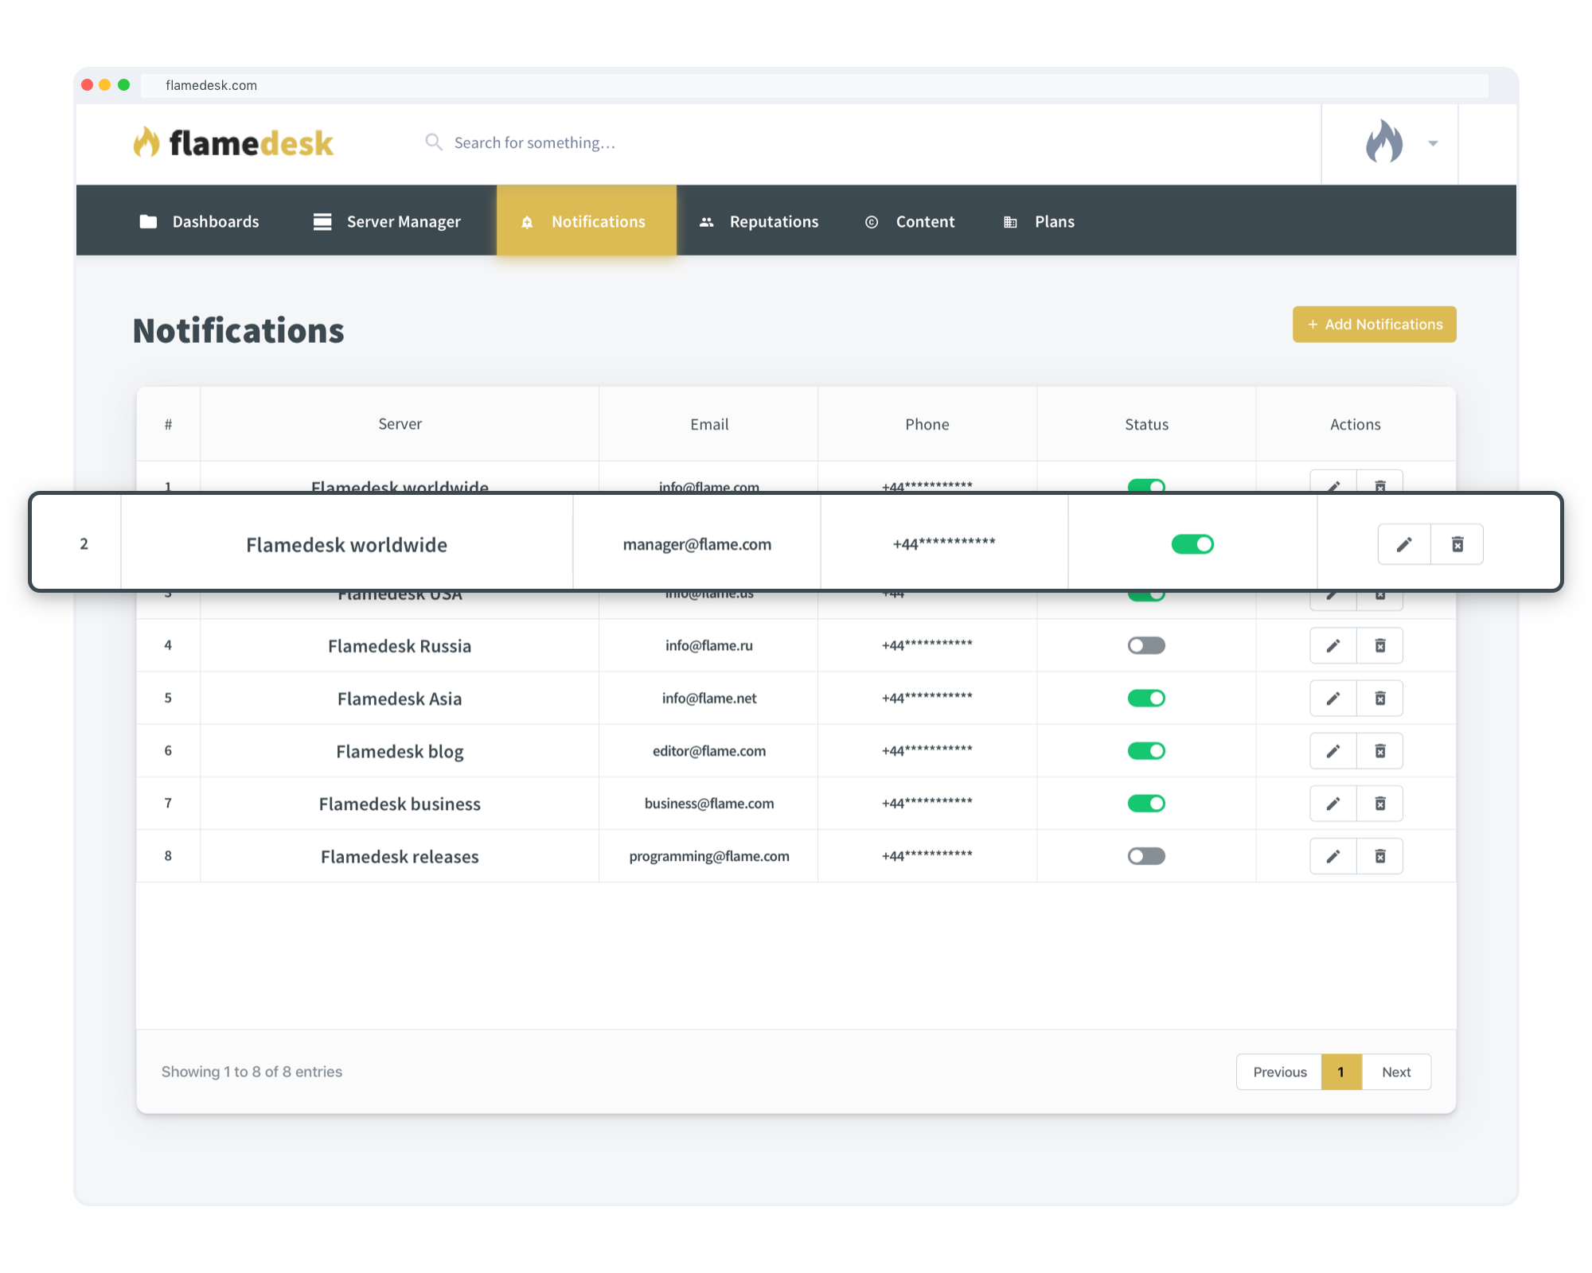The image size is (1592, 1273).
Task: Click the search magnifier icon
Action: coord(434,142)
